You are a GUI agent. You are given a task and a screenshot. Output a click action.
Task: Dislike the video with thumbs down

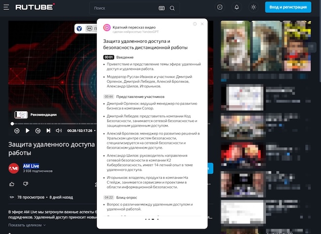pyautogui.click(x=26, y=184)
